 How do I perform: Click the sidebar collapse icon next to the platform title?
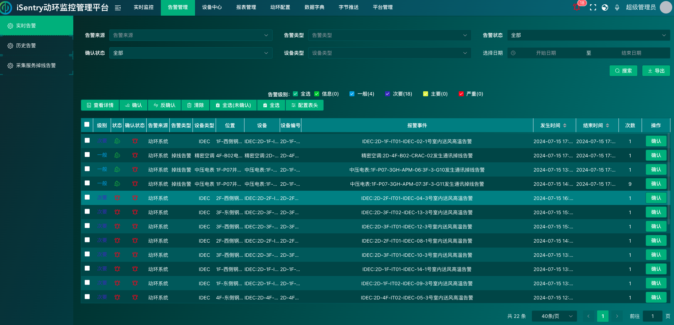(x=118, y=8)
